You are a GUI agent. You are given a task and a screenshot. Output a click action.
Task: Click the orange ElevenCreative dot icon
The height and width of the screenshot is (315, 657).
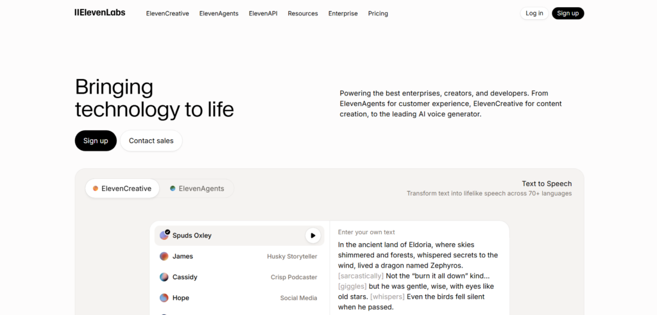coord(96,189)
